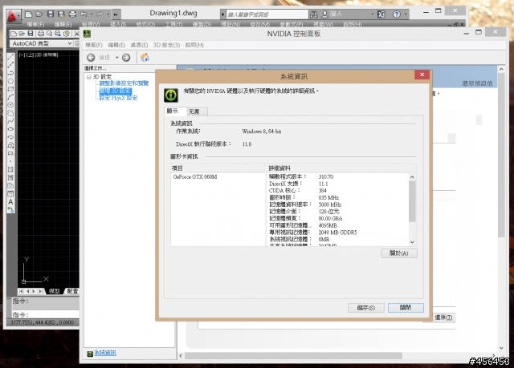
Task: Click NVIDIA Back arrow button
Action: pyautogui.click(x=91, y=58)
